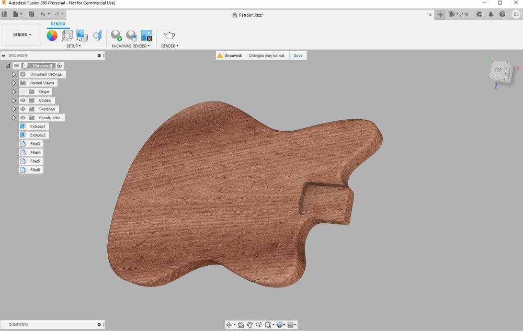Open the Appearance color wheel tool
The height and width of the screenshot is (331, 523).
[x=52, y=36]
